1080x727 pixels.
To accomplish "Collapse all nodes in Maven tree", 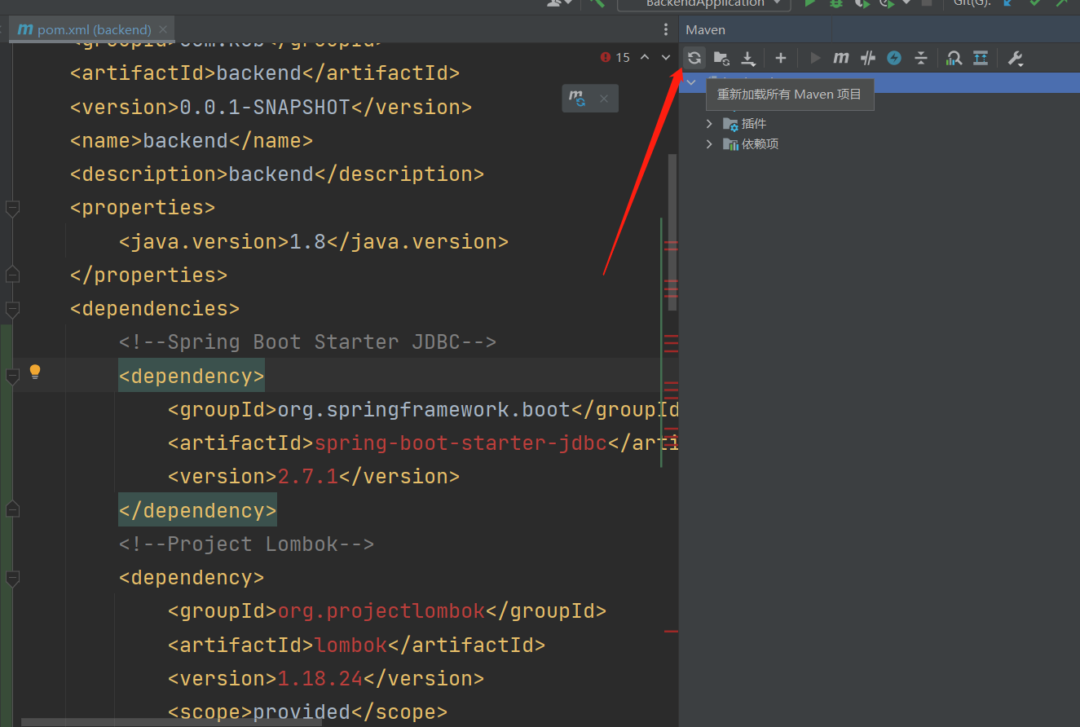I will pos(921,58).
